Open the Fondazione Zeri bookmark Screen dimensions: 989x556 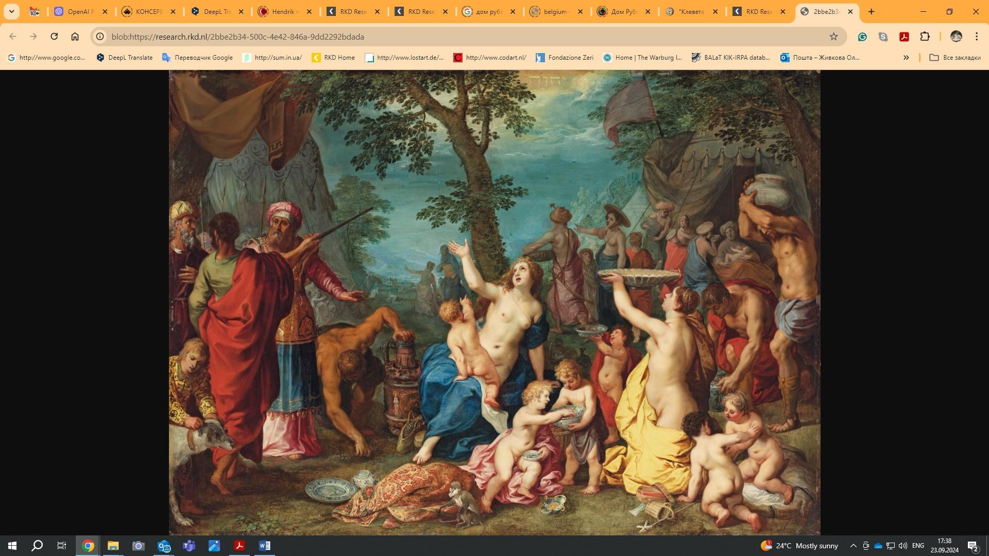pyautogui.click(x=565, y=58)
